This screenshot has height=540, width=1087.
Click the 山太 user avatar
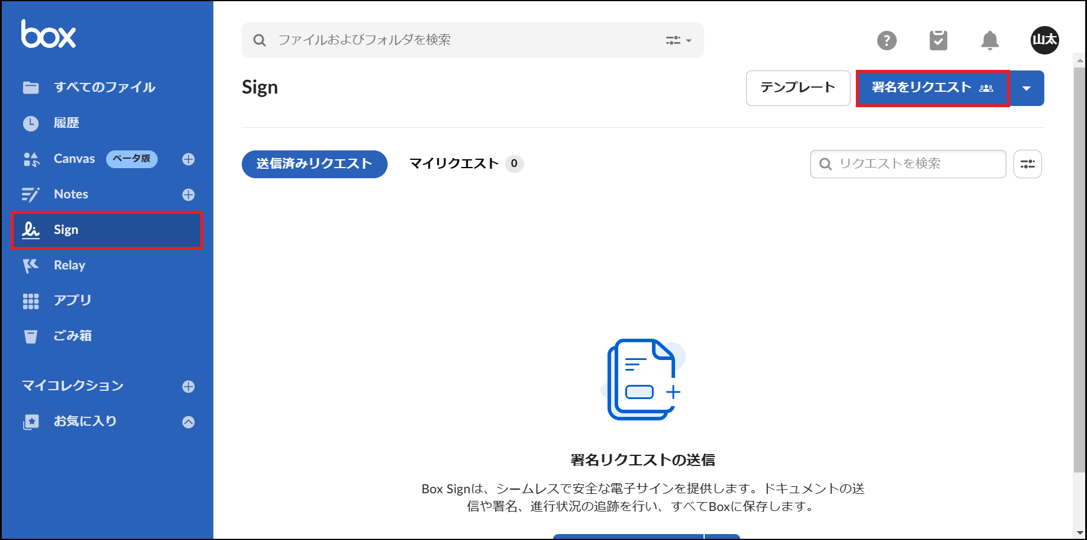(x=1044, y=40)
